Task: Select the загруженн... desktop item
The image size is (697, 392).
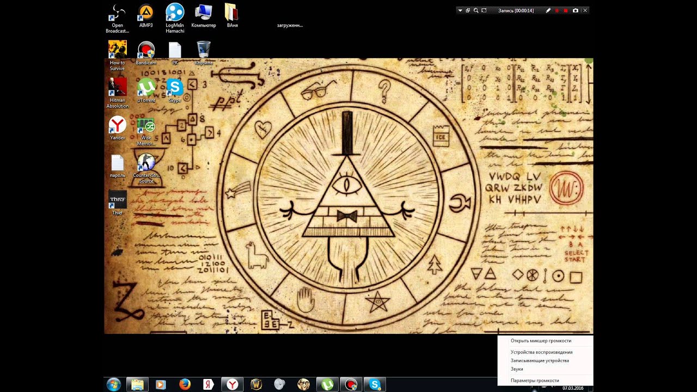Action: [x=290, y=25]
